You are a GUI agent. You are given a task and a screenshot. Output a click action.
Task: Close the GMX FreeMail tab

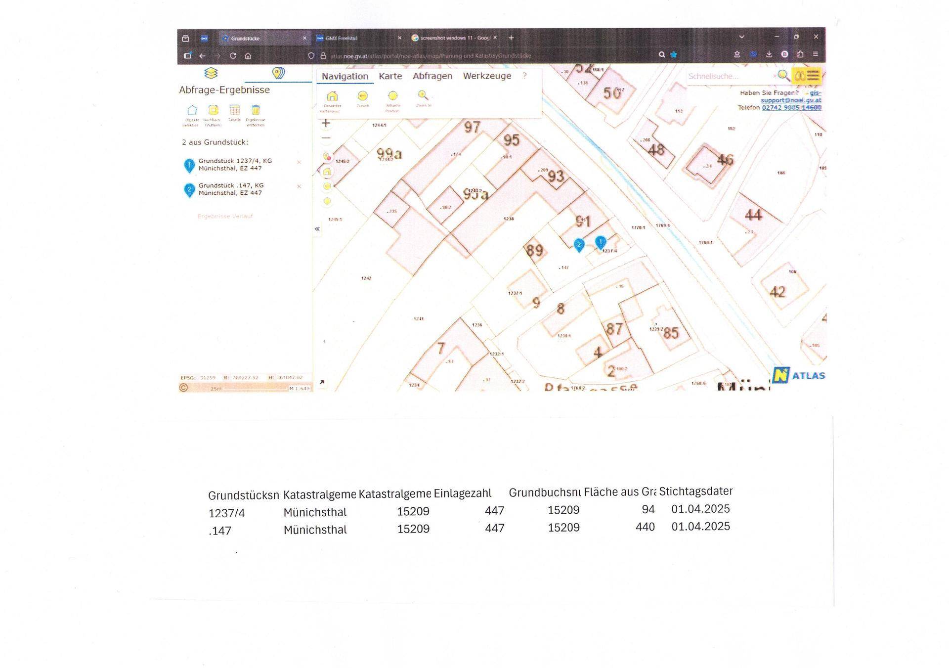[399, 38]
